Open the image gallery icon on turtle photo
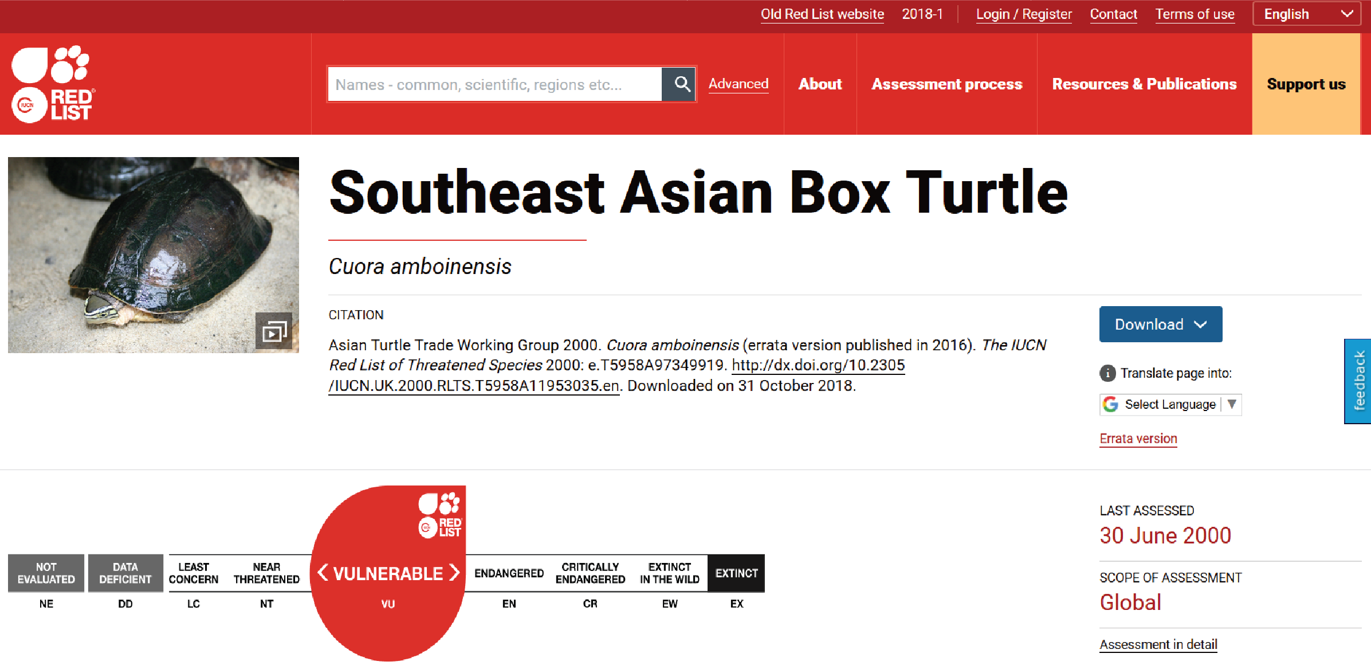 (x=274, y=331)
